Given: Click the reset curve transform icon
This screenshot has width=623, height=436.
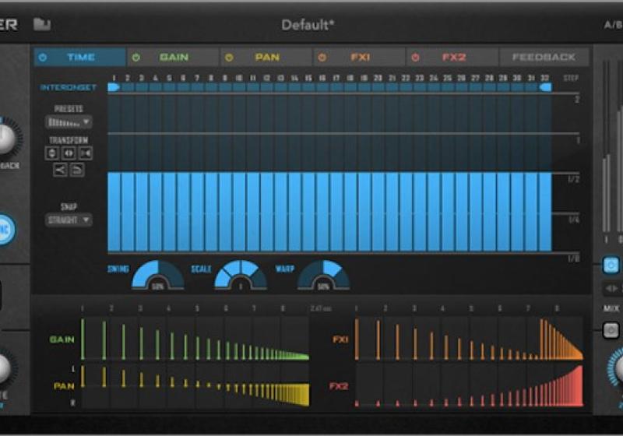Looking at the screenshot, I should [x=78, y=170].
